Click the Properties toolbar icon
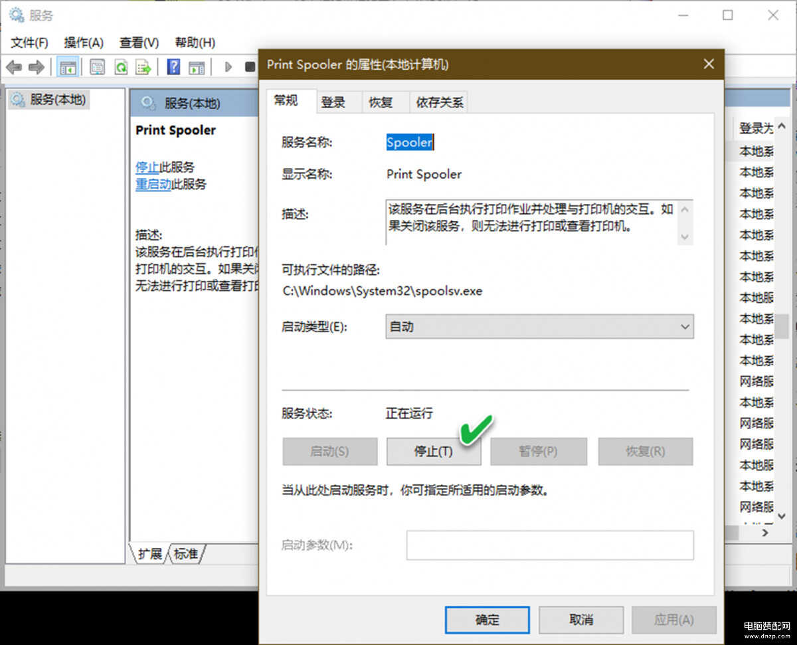797x645 pixels. (97, 67)
